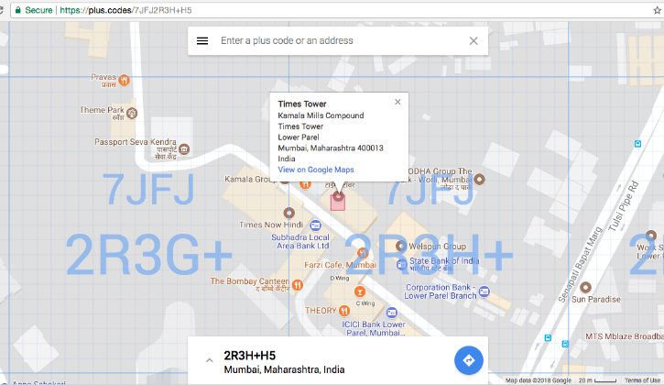Click the 20 m map scale indicator

pos(597,380)
